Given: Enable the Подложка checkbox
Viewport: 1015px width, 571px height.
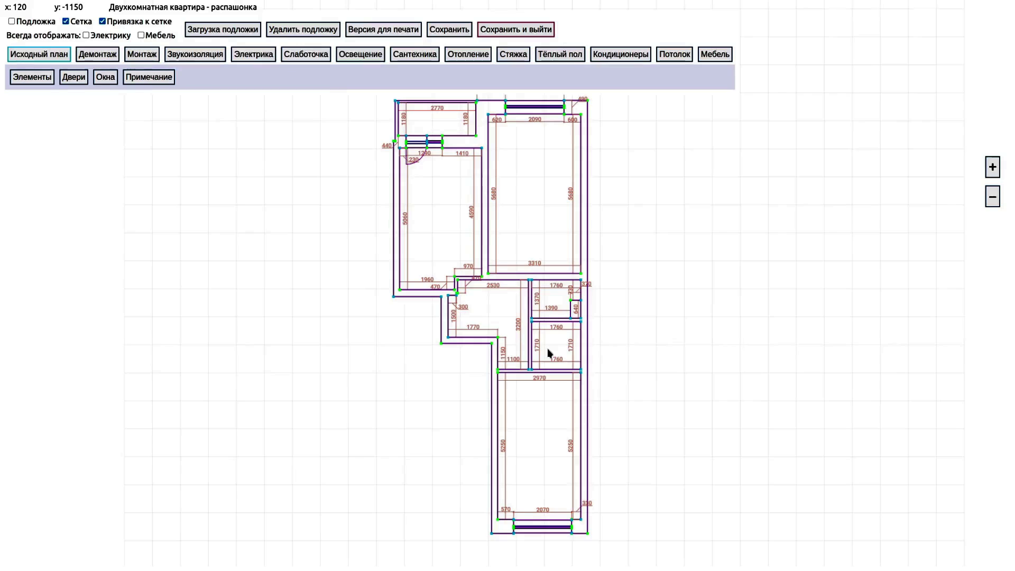Looking at the screenshot, I should tap(12, 22).
